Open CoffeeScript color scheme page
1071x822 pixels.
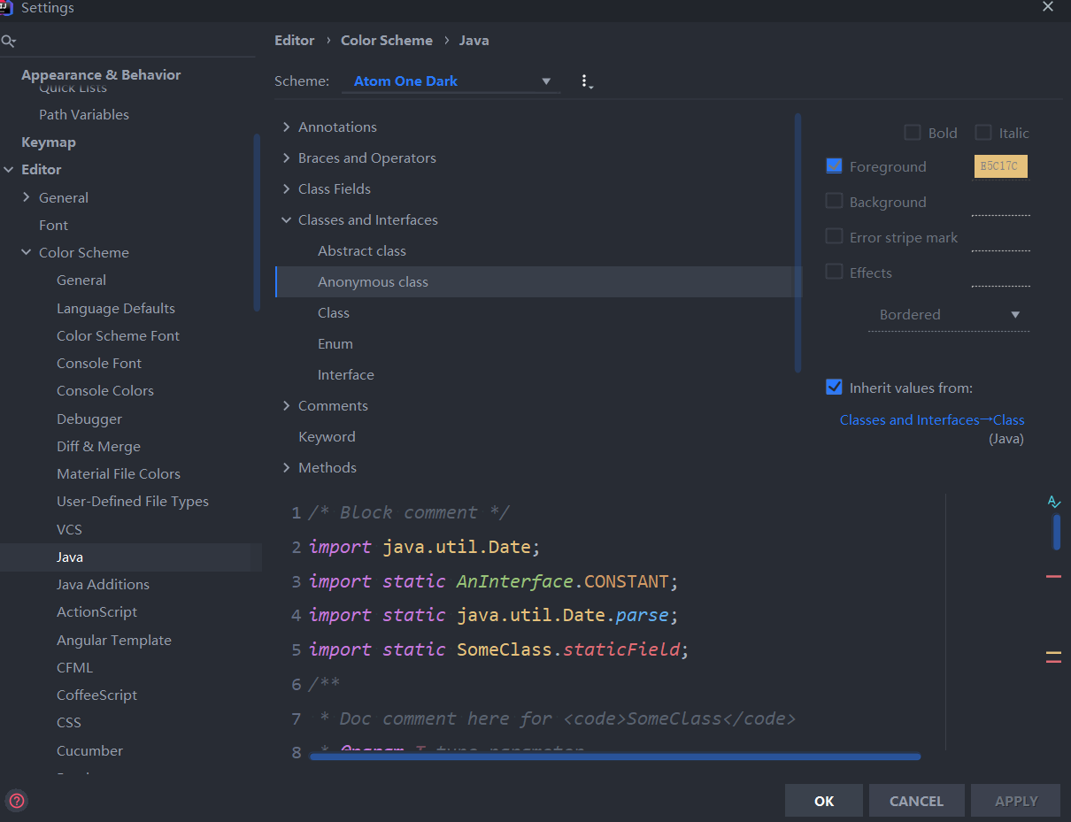[x=97, y=695]
